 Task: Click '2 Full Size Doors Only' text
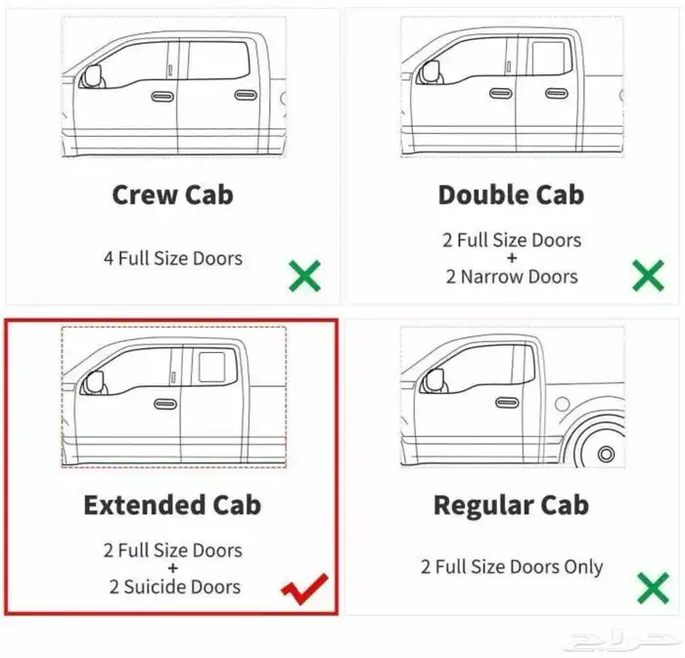tap(512, 567)
